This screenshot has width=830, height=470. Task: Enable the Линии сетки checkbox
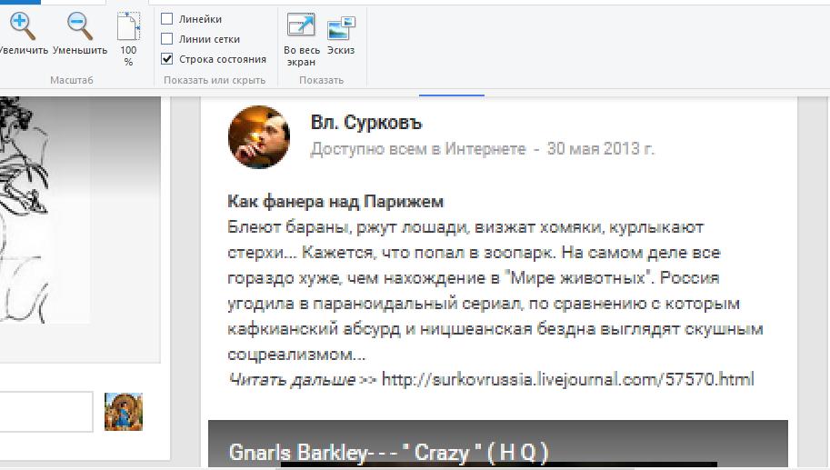(x=166, y=39)
